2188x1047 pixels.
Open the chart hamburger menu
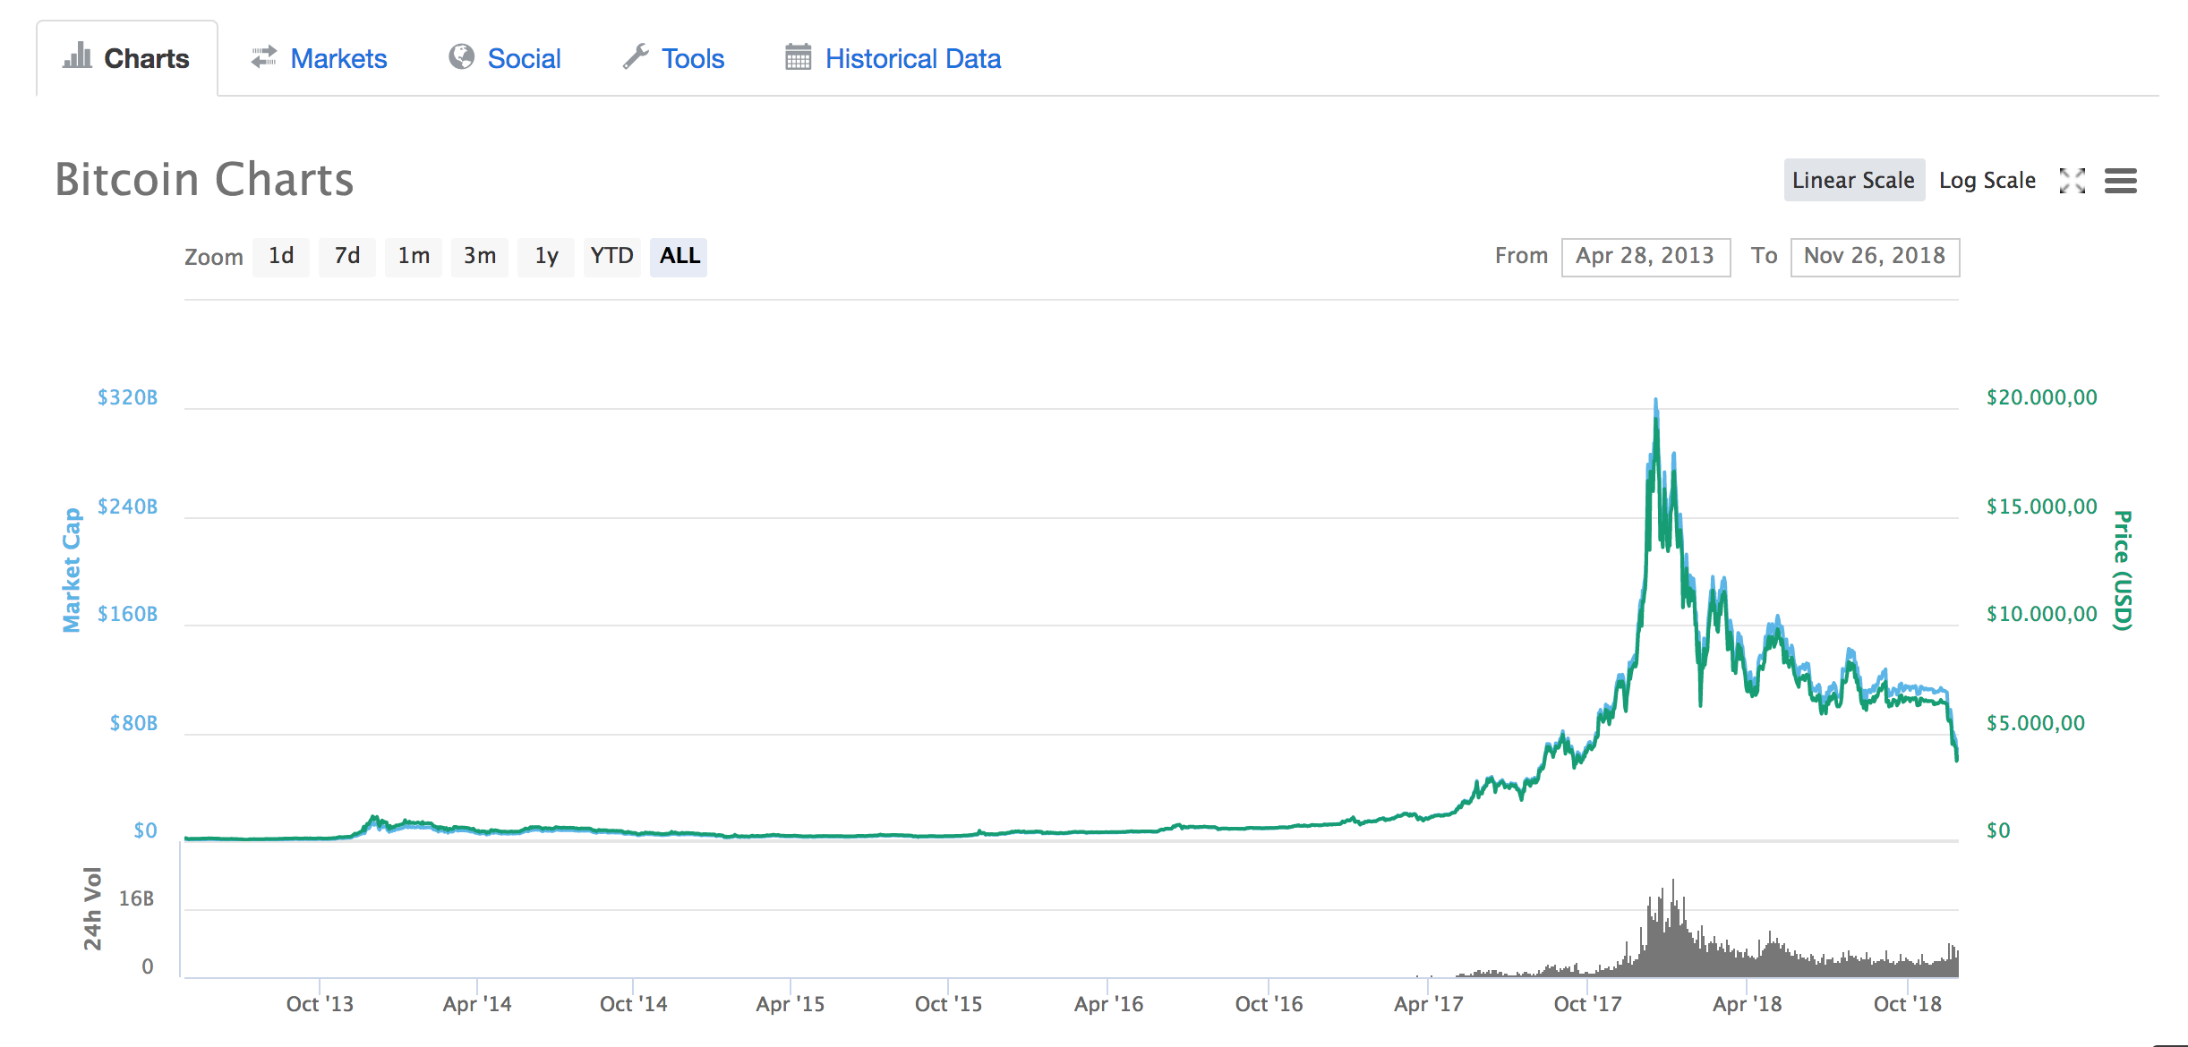[x=2120, y=181]
